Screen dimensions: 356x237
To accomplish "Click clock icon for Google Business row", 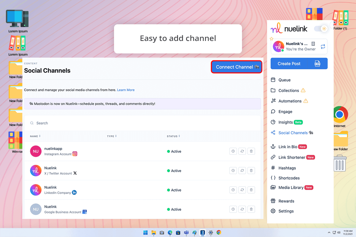I will pyautogui.click(x=233, y=209).
